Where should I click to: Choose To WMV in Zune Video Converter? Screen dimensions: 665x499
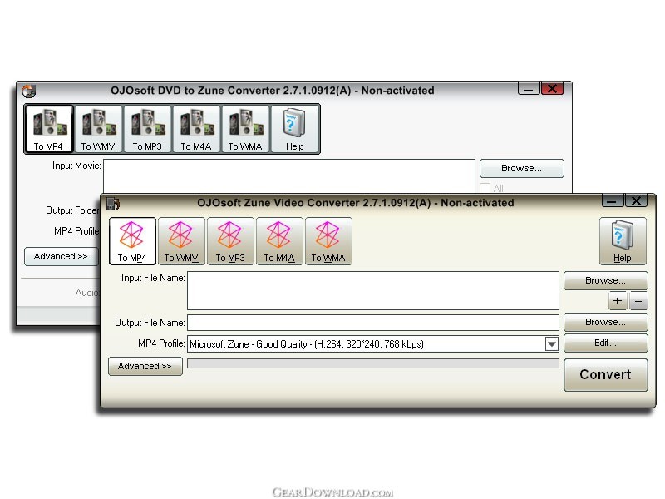click(181, 241)
